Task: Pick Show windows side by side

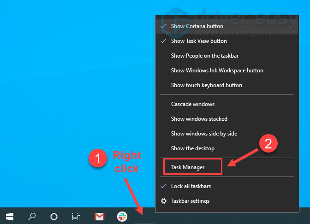Action: tap(204, 134)
